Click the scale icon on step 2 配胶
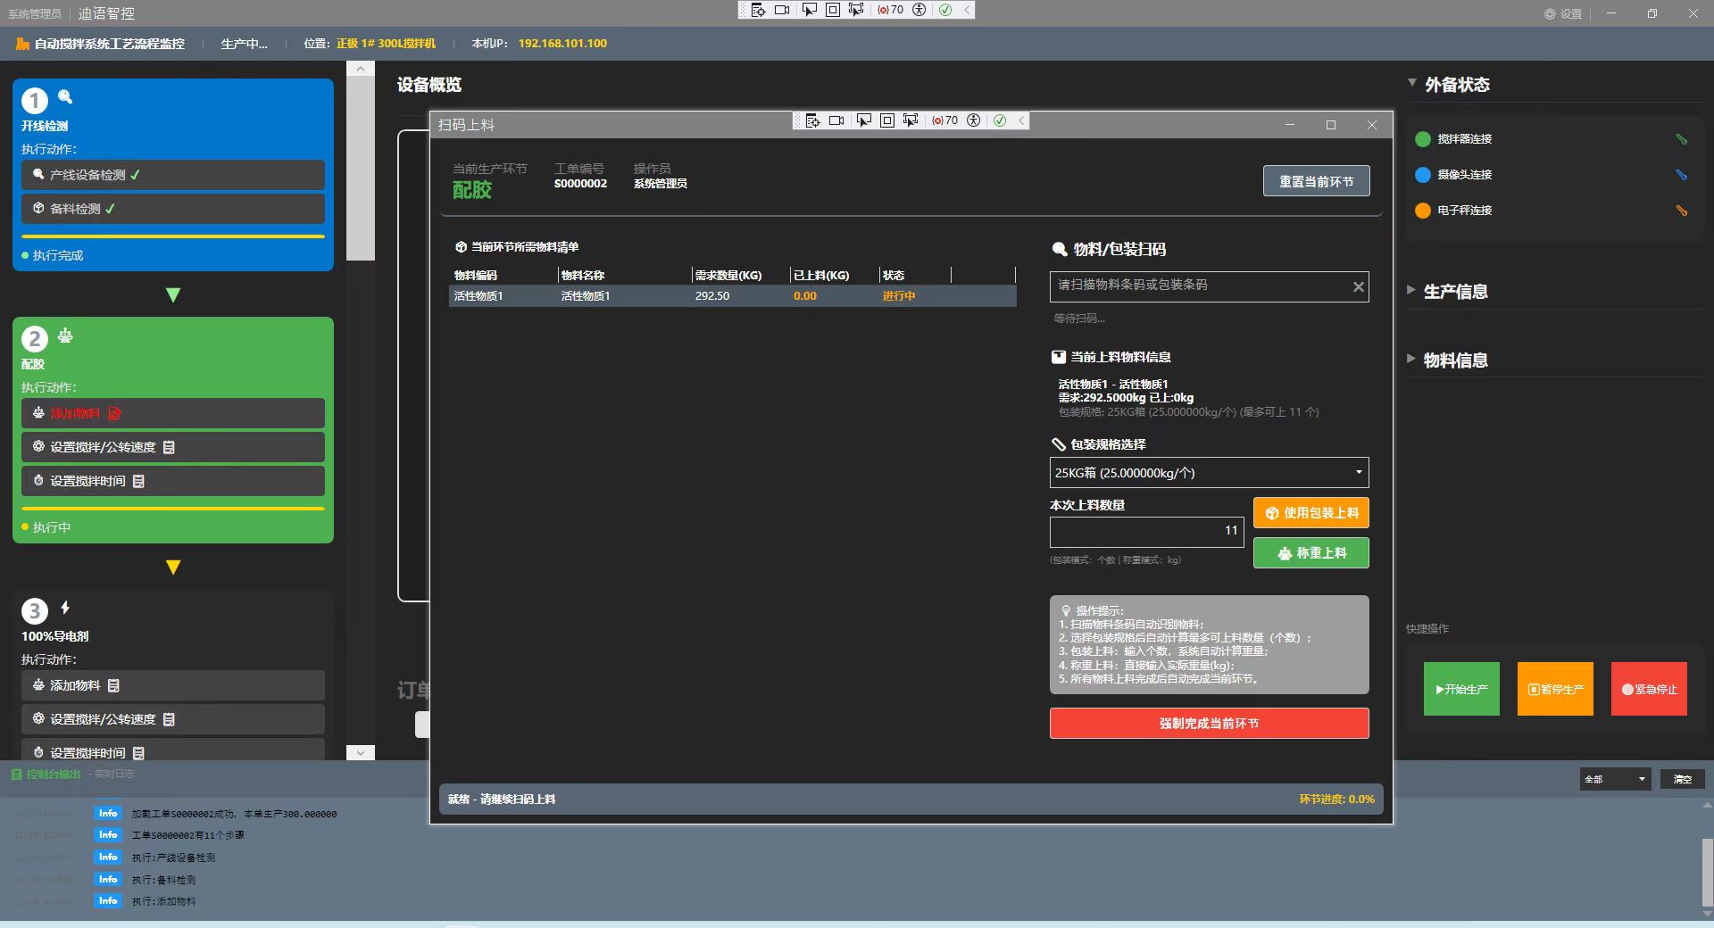This screenshot has width=1714, height=928. (65, 336)
